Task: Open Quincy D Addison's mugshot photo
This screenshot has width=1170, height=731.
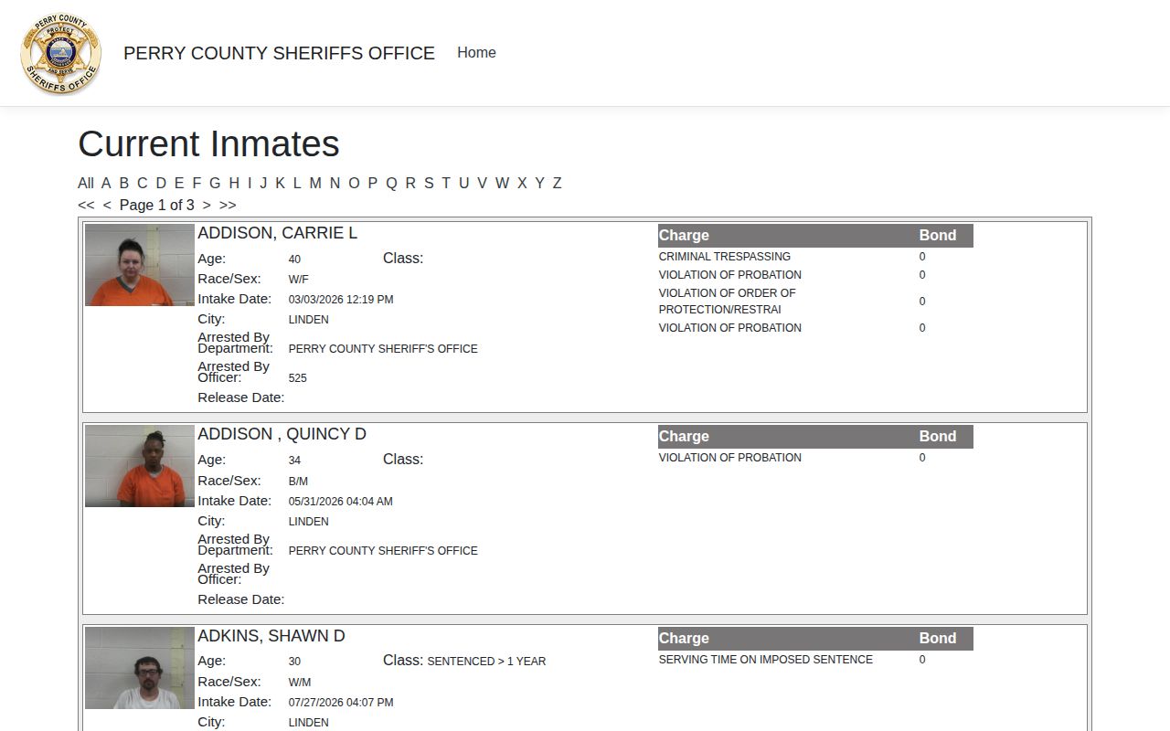Action: (140, 466)
